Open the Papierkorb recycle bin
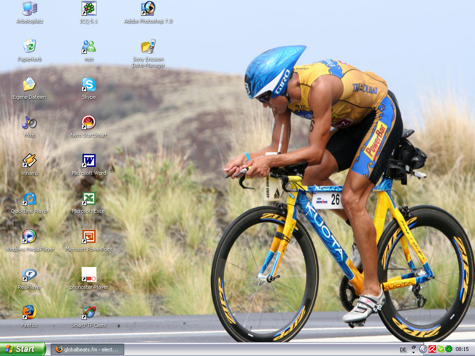Screen dimensions: 475x356 [x=30, y=46]
